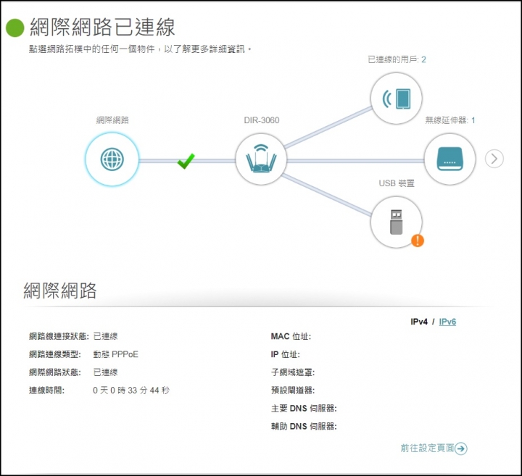The height and width of the screenshot is (476, 522).
Task: Click the right chevron to see more devices
Action: coord(494,159)
